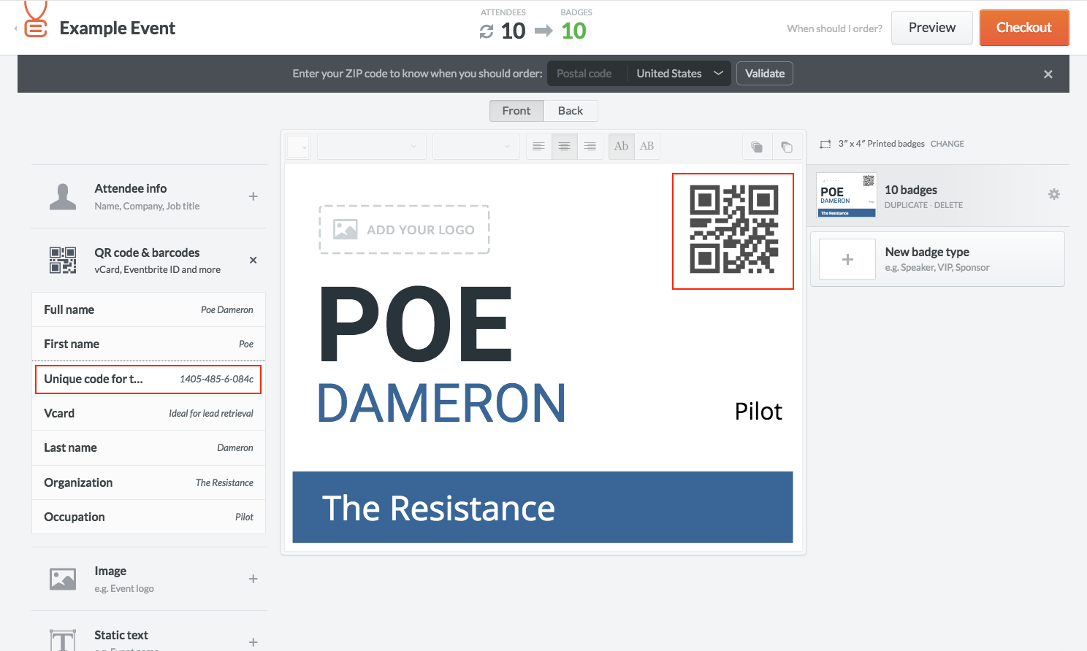Click DELETE badge link
This screenshot has height=651, width=1087.
(948, 205)
